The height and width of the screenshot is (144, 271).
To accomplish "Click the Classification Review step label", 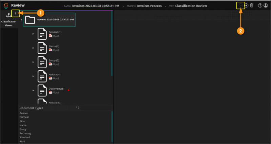I will pyautogui.click(x=191, y=6).
